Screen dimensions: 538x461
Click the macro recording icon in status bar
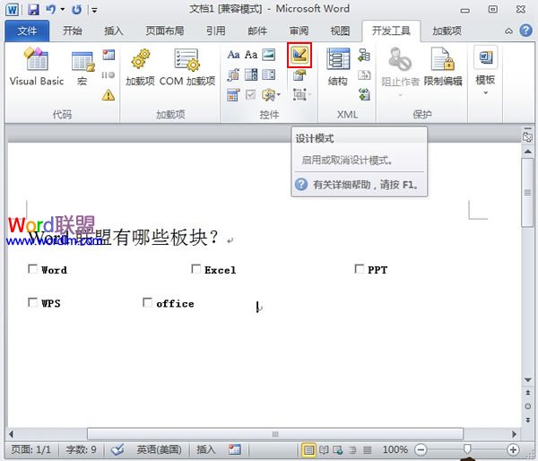pos(235,449)
